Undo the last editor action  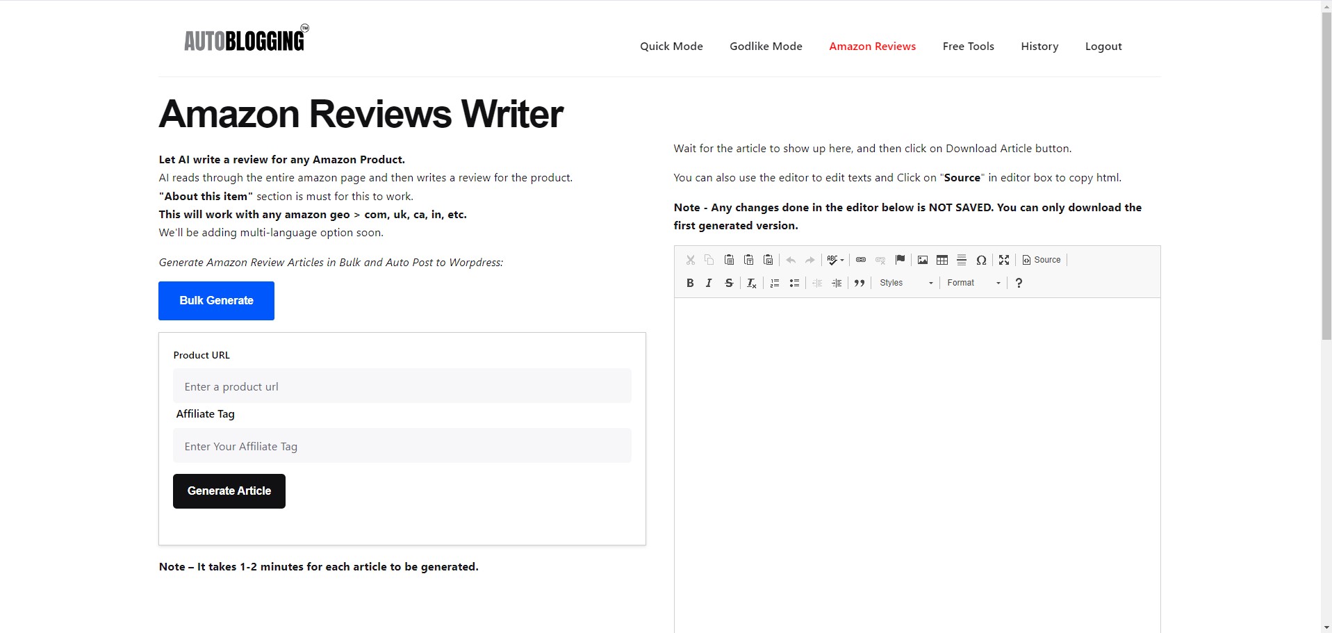click(x=791, y=260)
